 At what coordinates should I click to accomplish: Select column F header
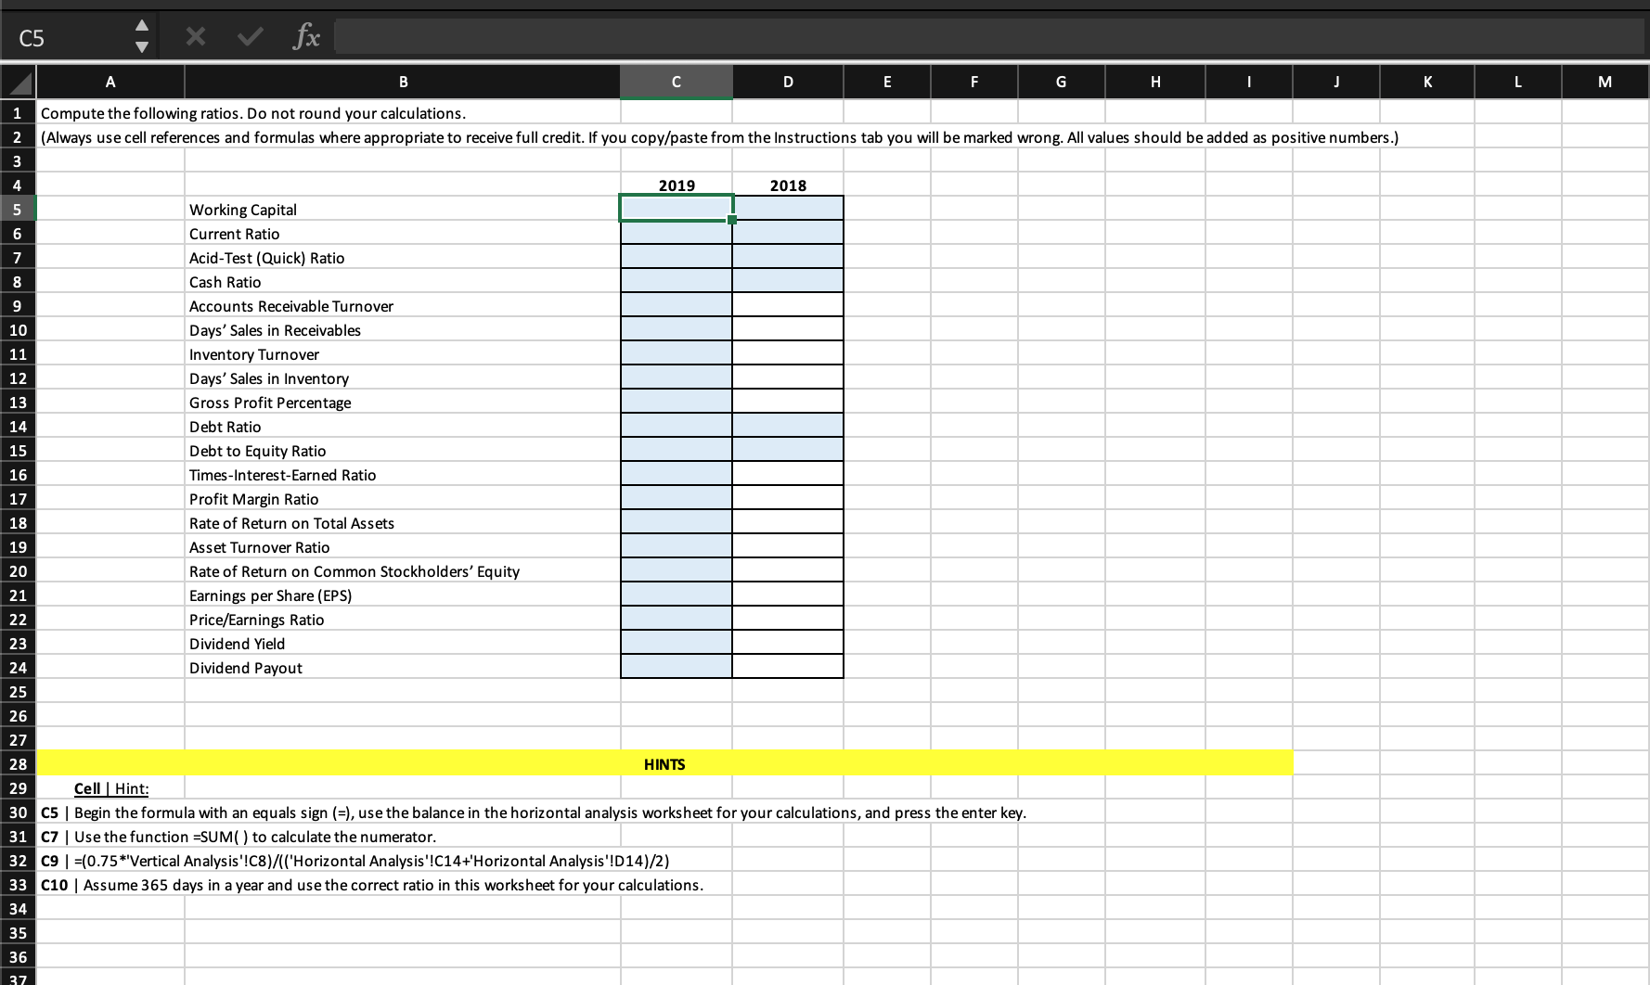974,82
